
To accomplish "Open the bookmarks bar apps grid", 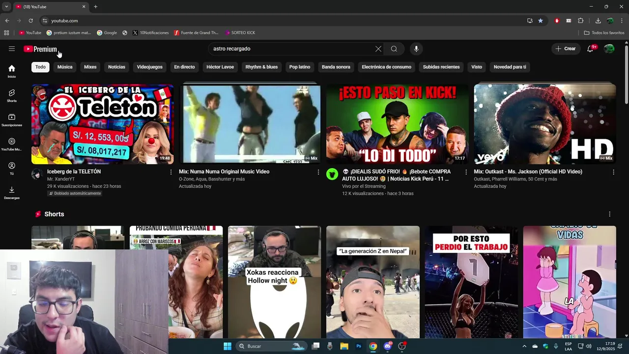I will [6, 33].
